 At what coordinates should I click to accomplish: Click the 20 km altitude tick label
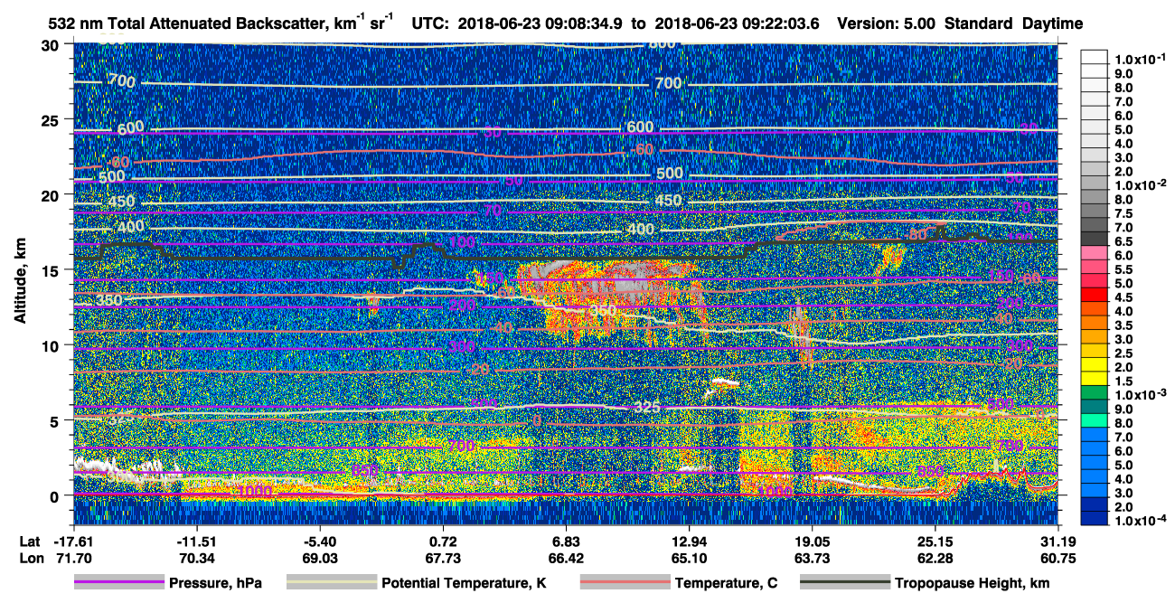click(x=52, y=194)
